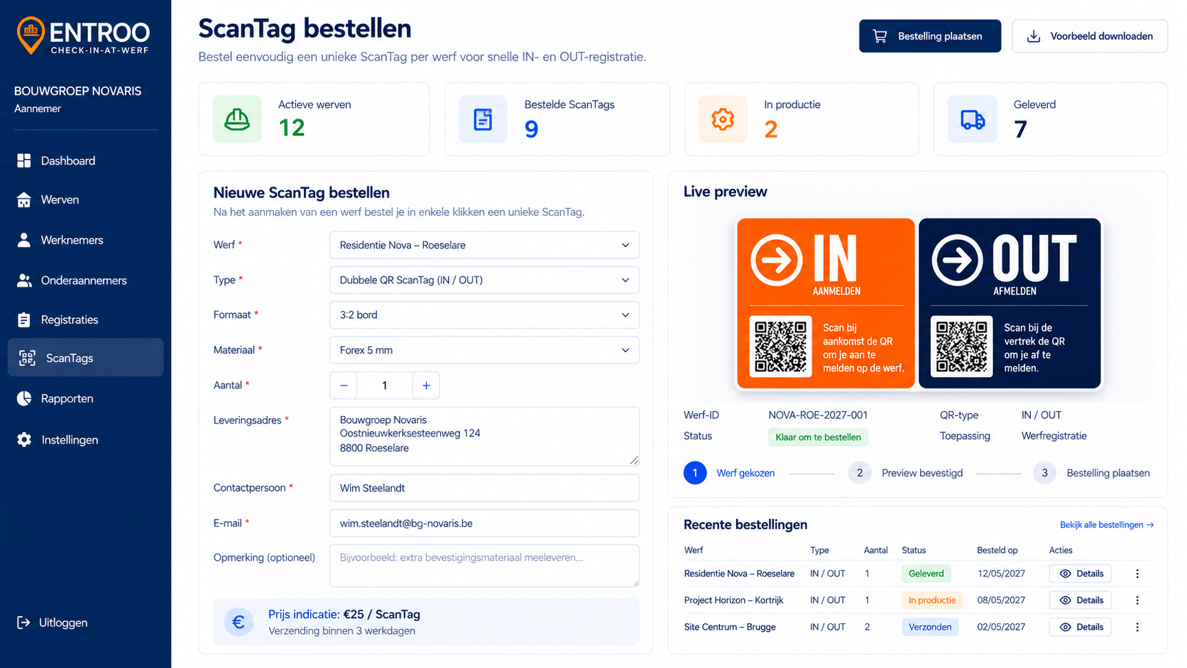Open Dashboard in the sidebar

tap(85, 160)
